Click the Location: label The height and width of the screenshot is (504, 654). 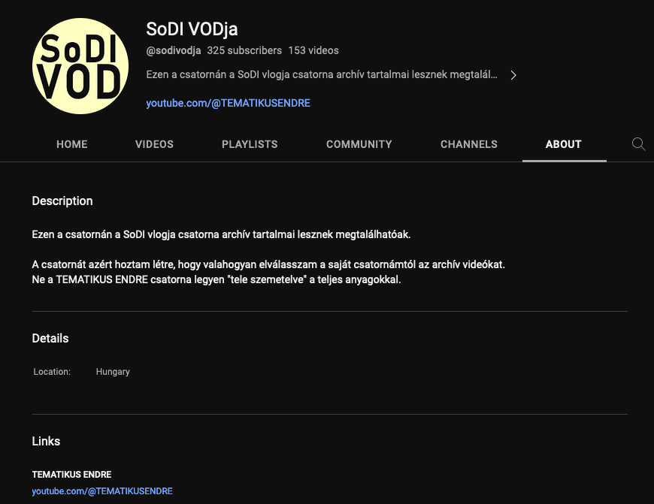click(x=52, y=372)
